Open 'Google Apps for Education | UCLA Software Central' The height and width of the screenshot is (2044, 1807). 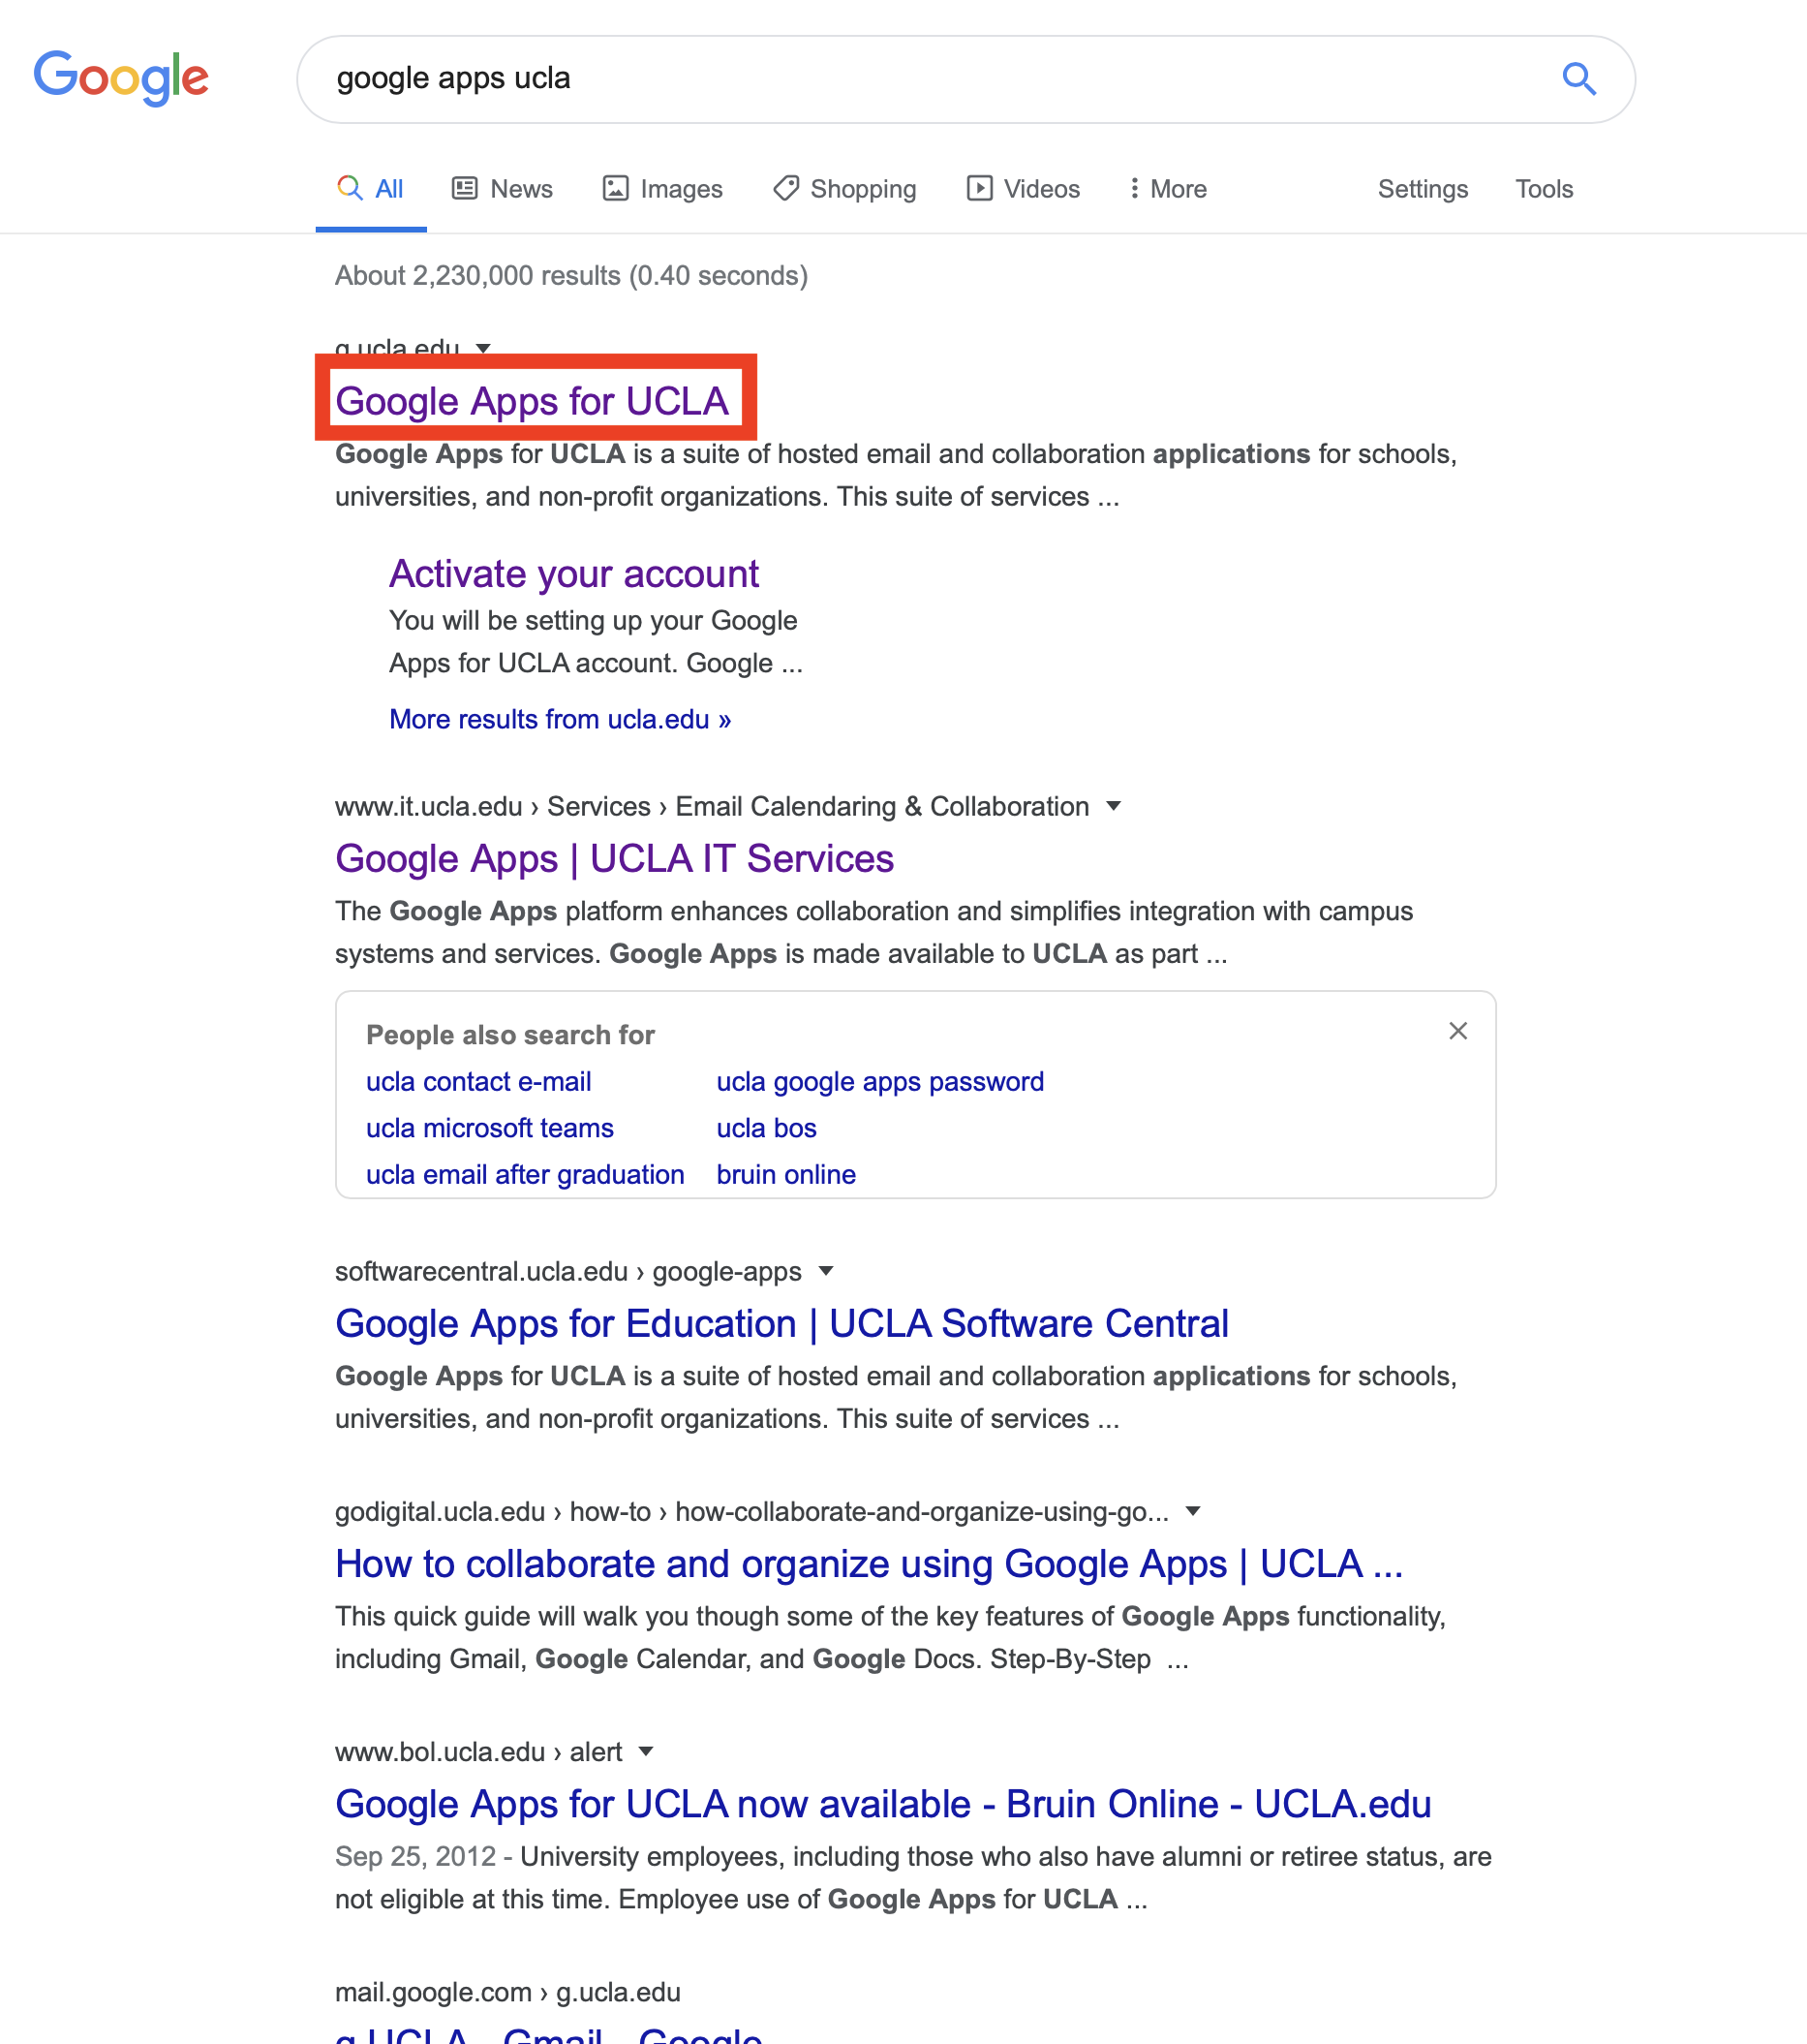781,1324
